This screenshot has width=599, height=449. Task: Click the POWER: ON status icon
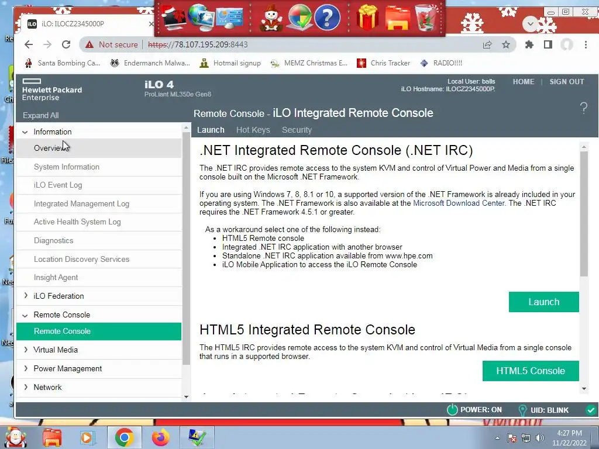tap(452, 410)
